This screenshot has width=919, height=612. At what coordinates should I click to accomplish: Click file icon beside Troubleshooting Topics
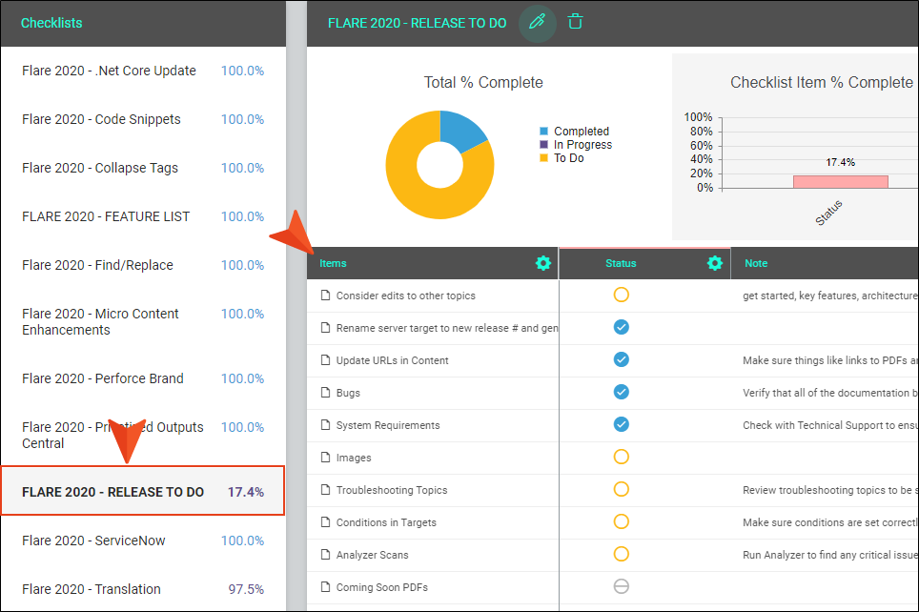click(325, 489)
